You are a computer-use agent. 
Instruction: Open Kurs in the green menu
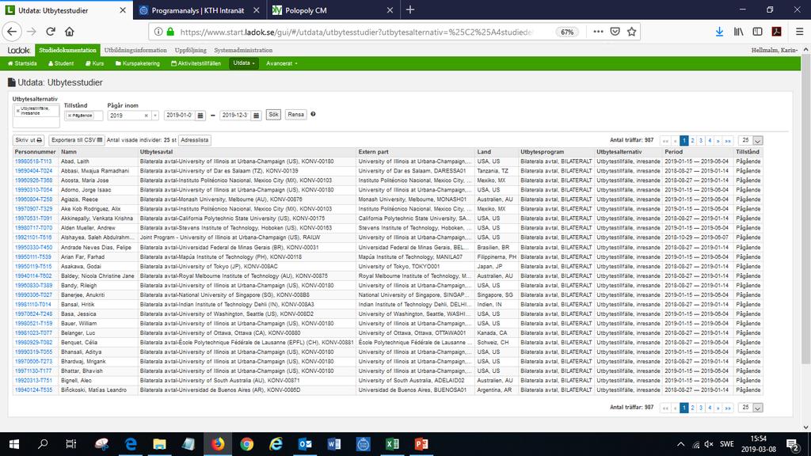tap(95, 63)
